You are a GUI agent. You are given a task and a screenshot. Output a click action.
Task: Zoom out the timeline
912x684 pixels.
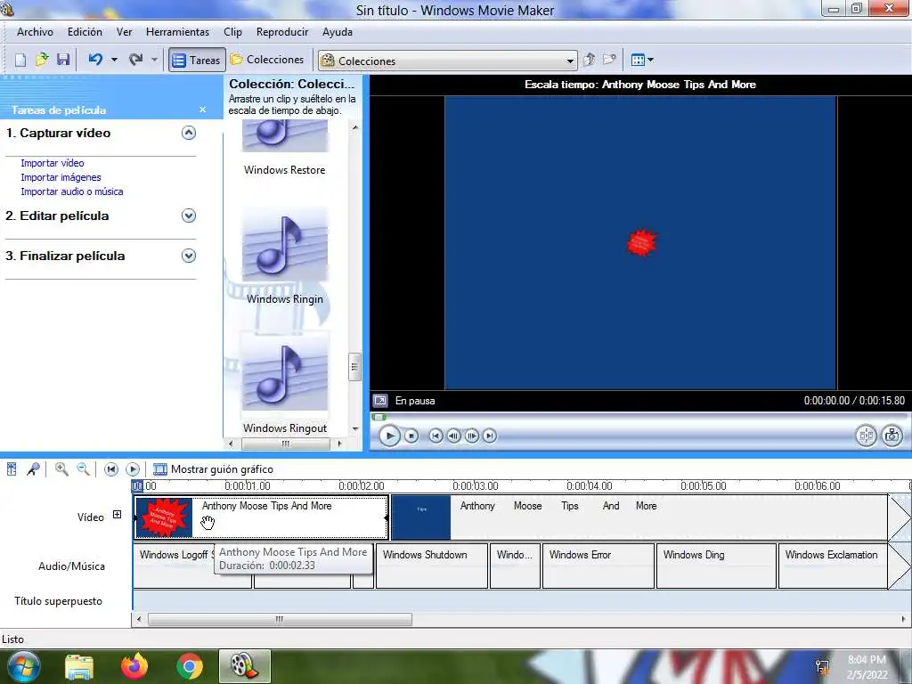[x=83, y=468]
